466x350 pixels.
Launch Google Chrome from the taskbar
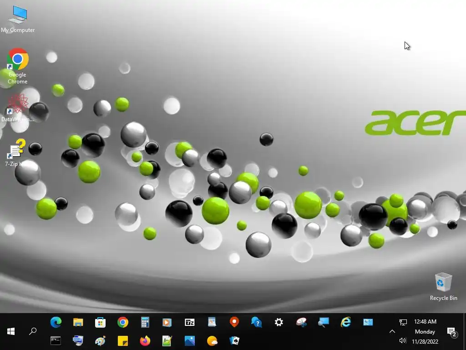123,322
